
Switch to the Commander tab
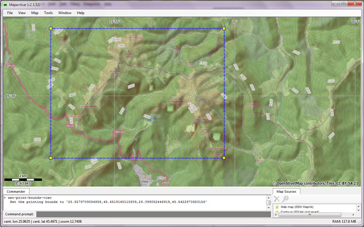tap(16, 192)
